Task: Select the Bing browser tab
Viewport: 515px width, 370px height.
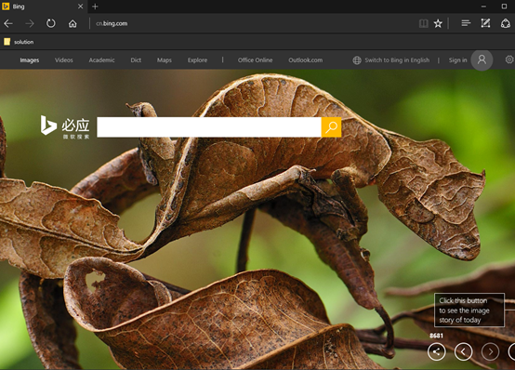Action: 44,7
